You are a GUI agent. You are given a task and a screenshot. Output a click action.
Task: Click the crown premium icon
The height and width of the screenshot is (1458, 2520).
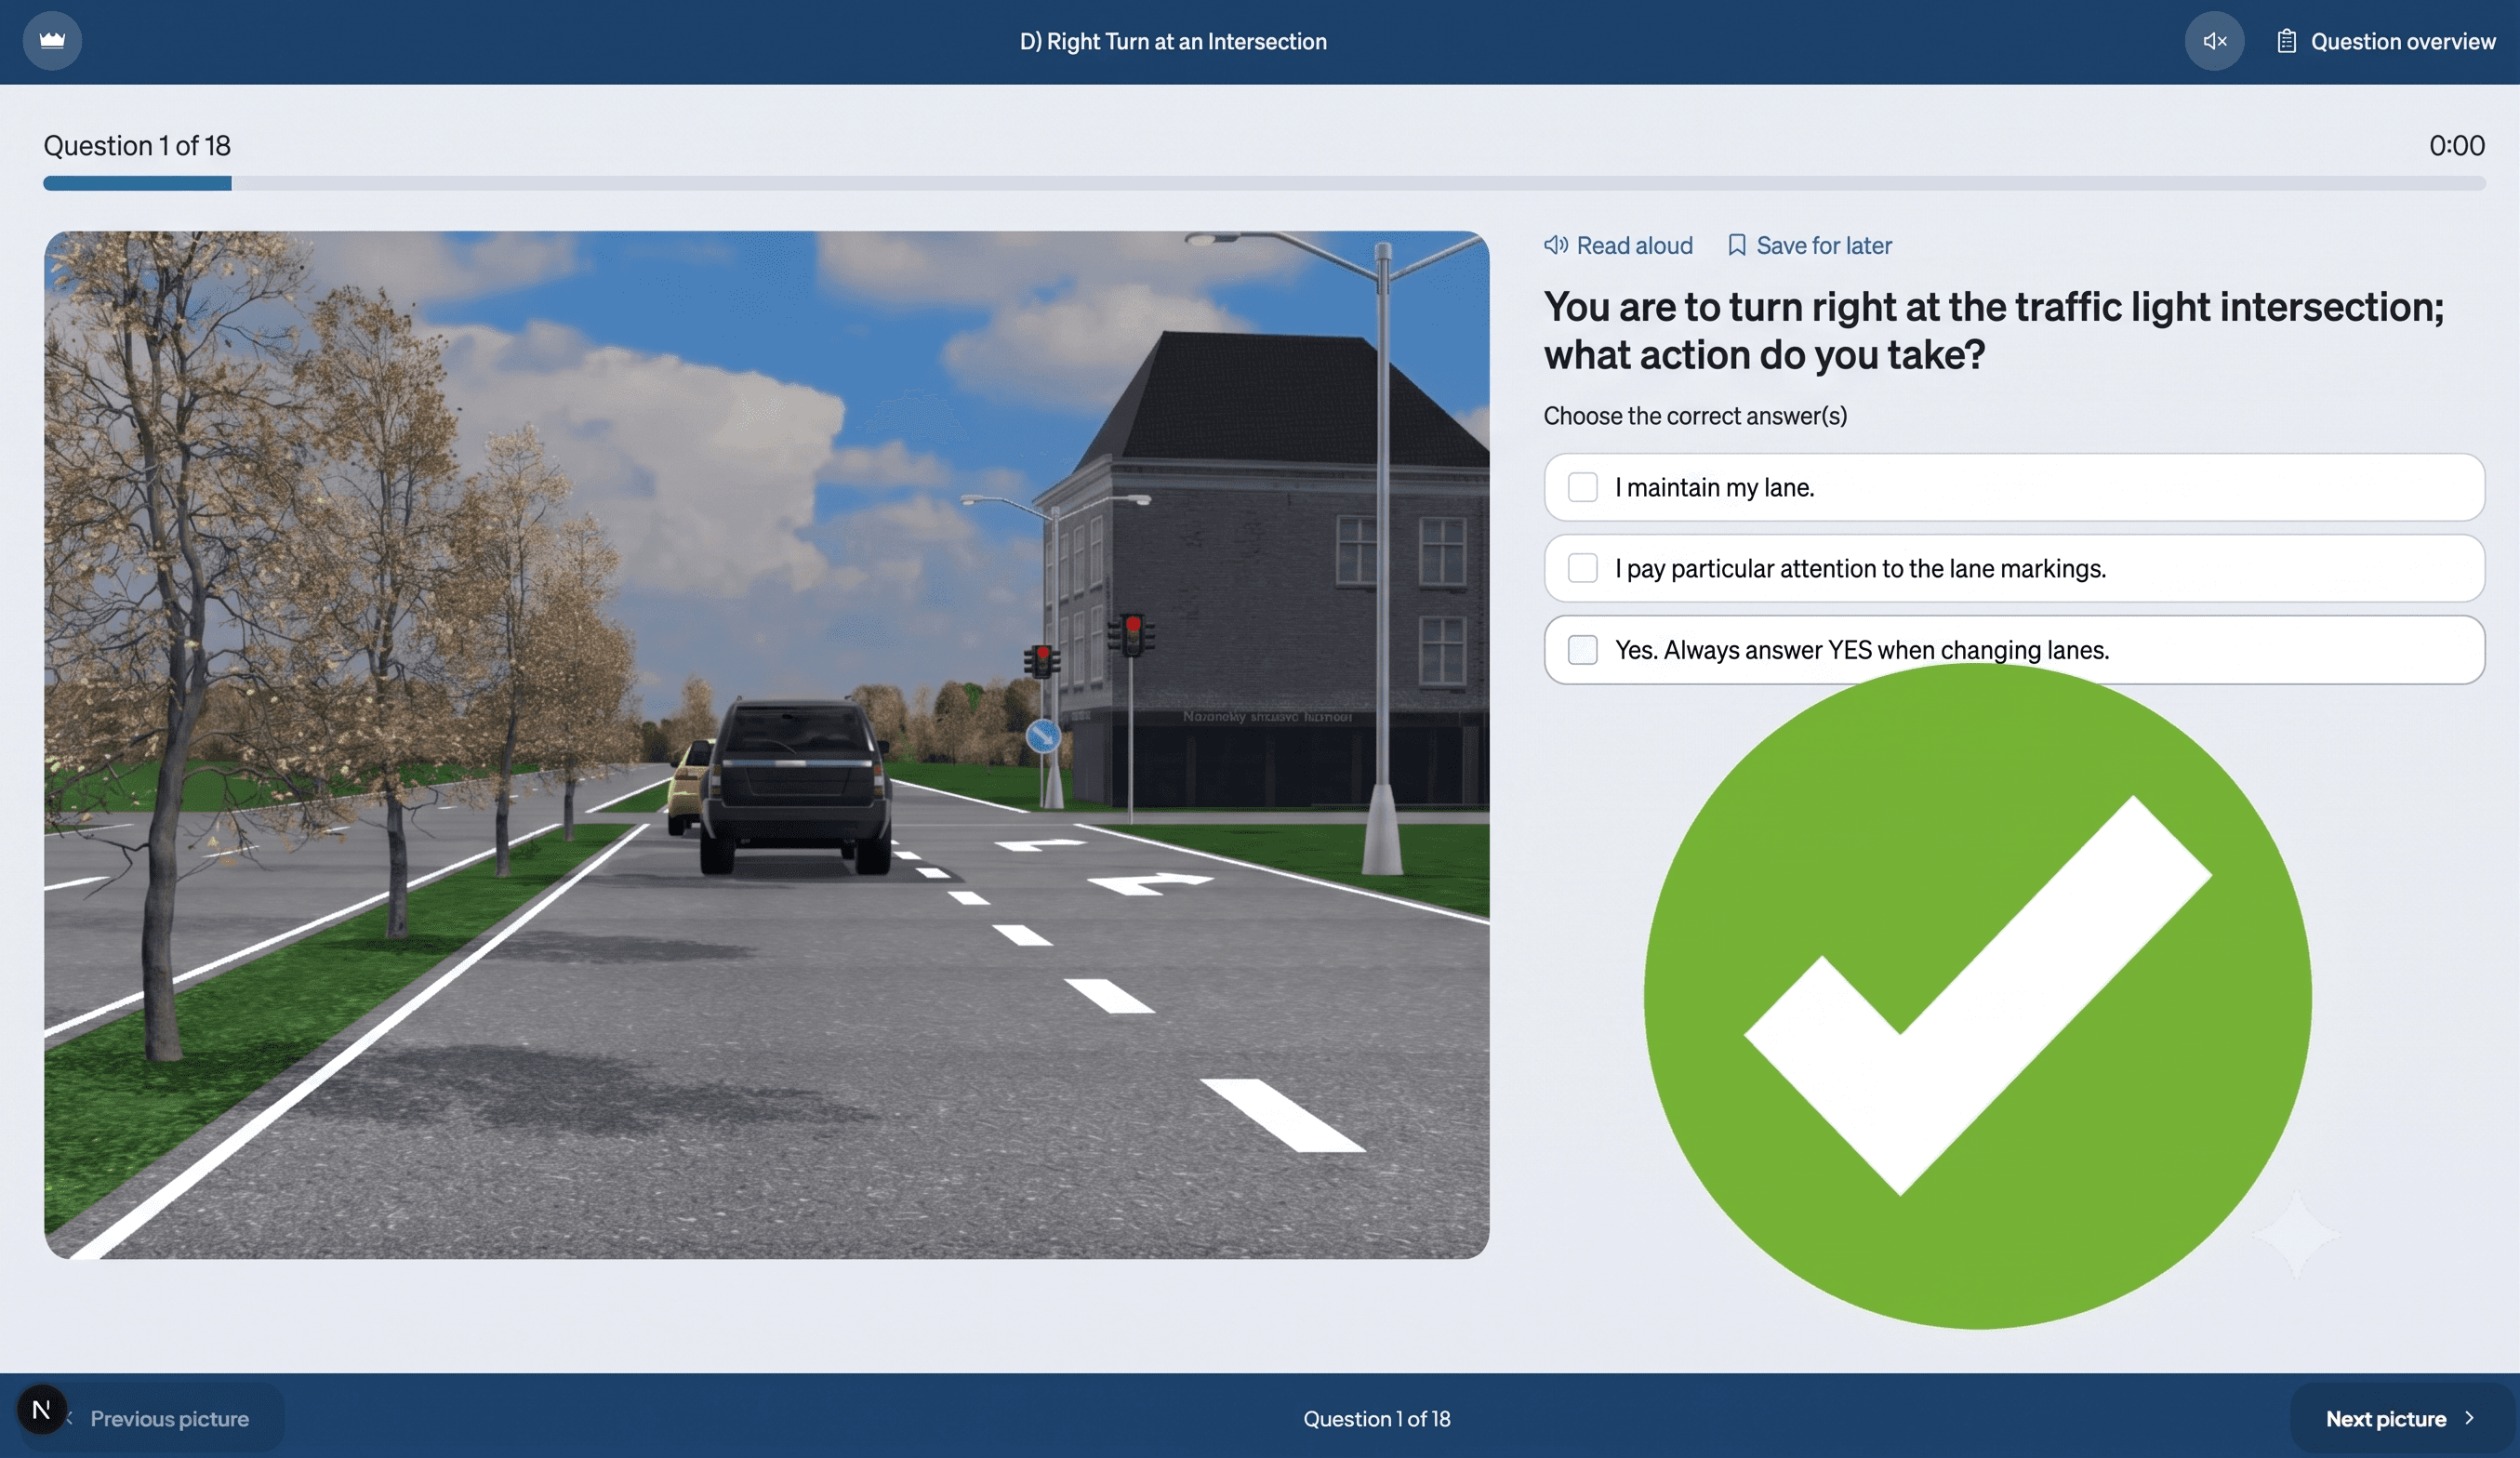pos(52,41)
